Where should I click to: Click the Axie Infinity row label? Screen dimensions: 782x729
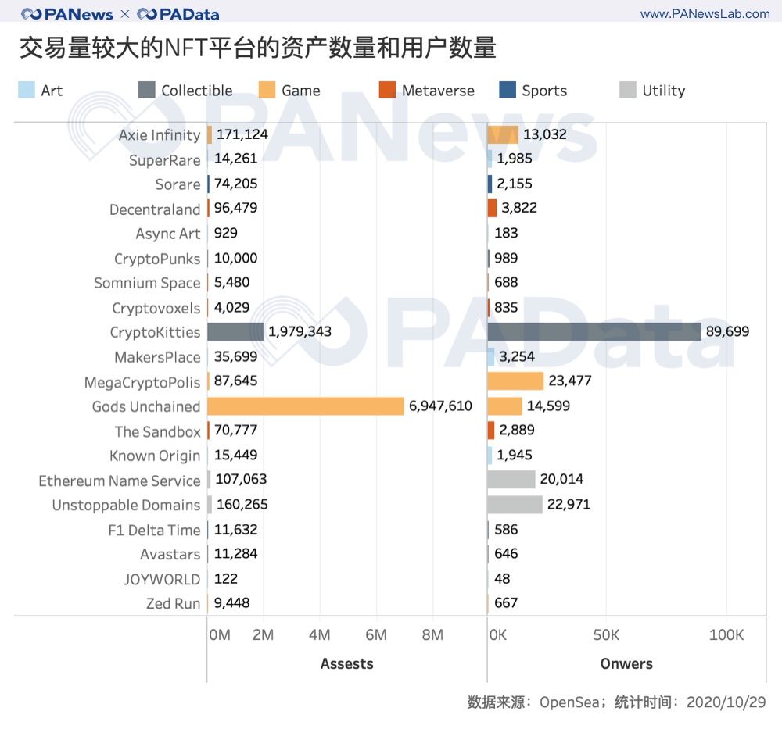point(160,135)
